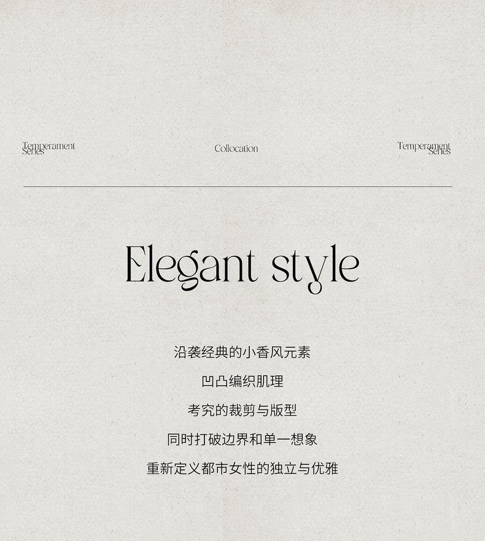The width and height of the screenshot is (485, 541).
Task: Click the word "优雅" ending the last line
Action: click(x=325, y=468)
